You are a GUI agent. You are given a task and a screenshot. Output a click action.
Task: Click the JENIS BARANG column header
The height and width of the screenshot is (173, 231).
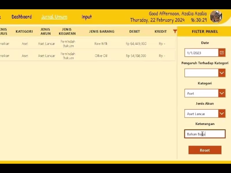[x=102, y=31]
